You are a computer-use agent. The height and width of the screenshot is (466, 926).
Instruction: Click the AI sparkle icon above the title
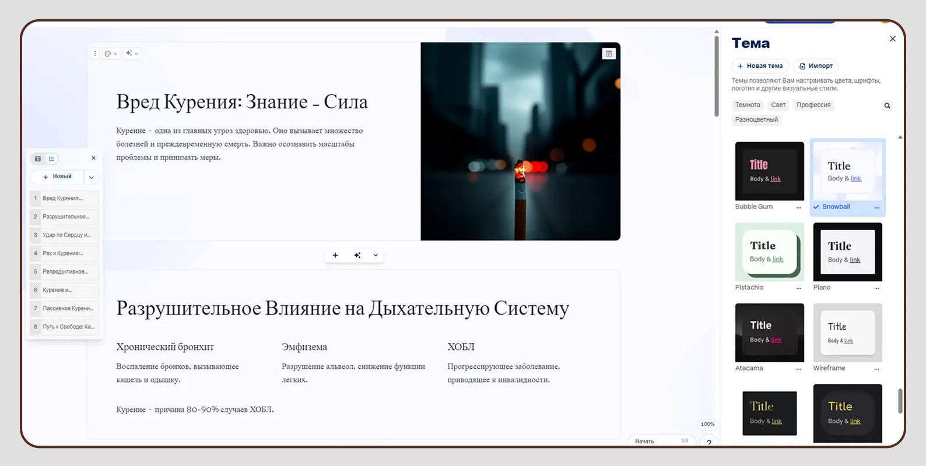pos(132,54)
